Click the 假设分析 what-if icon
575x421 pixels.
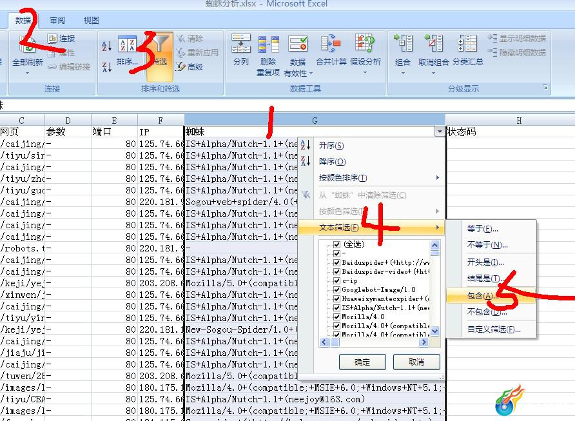[365, 43]
